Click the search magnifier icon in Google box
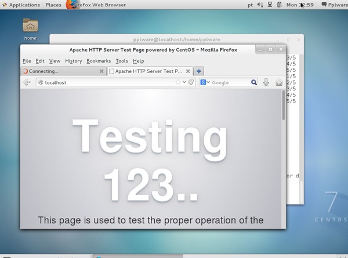348x258 pixels. click(252, 82)
